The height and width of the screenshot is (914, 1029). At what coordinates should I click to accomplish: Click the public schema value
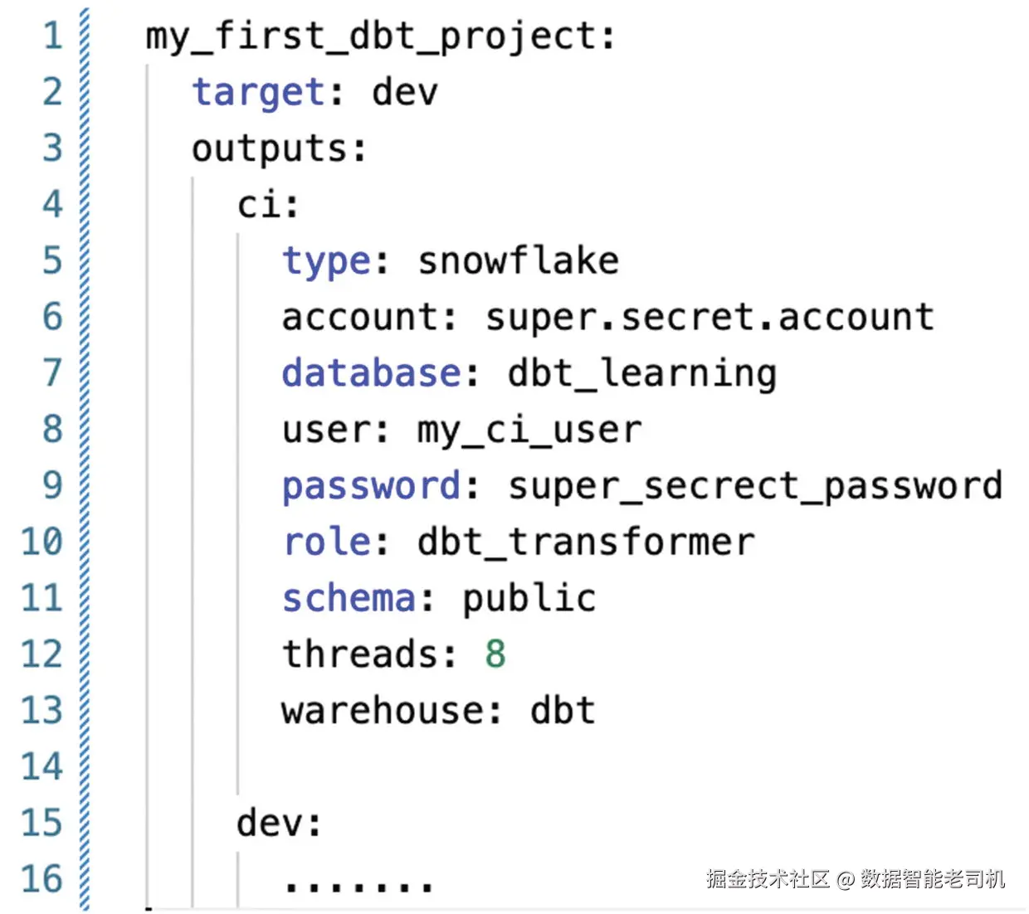[529, 599]
